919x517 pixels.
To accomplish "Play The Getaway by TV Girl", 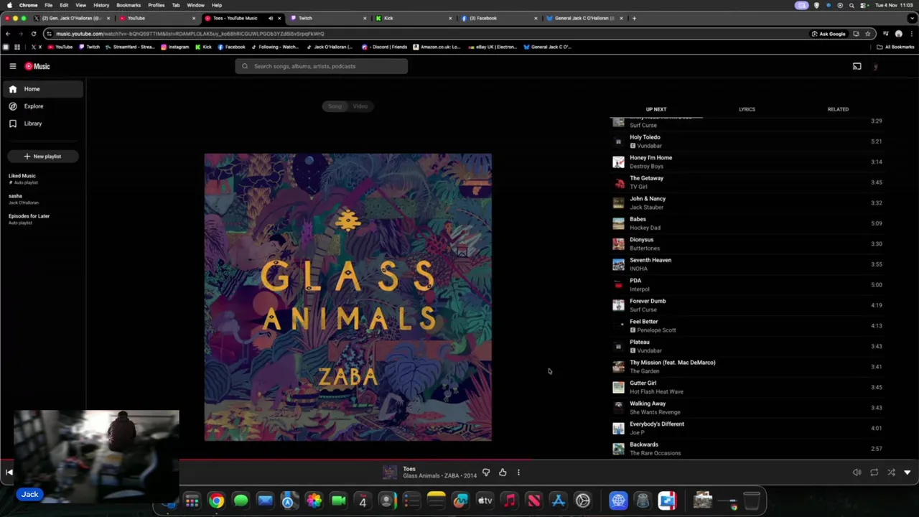I will click(x=747, y=182).
